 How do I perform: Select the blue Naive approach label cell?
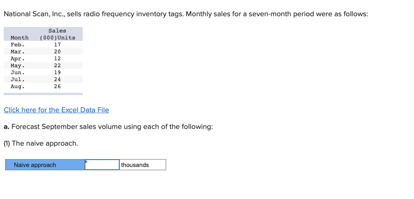point(45,165)
